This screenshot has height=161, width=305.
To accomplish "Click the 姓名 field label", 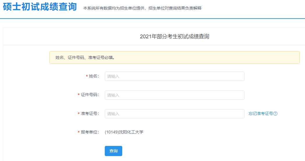I will point(94,76).
